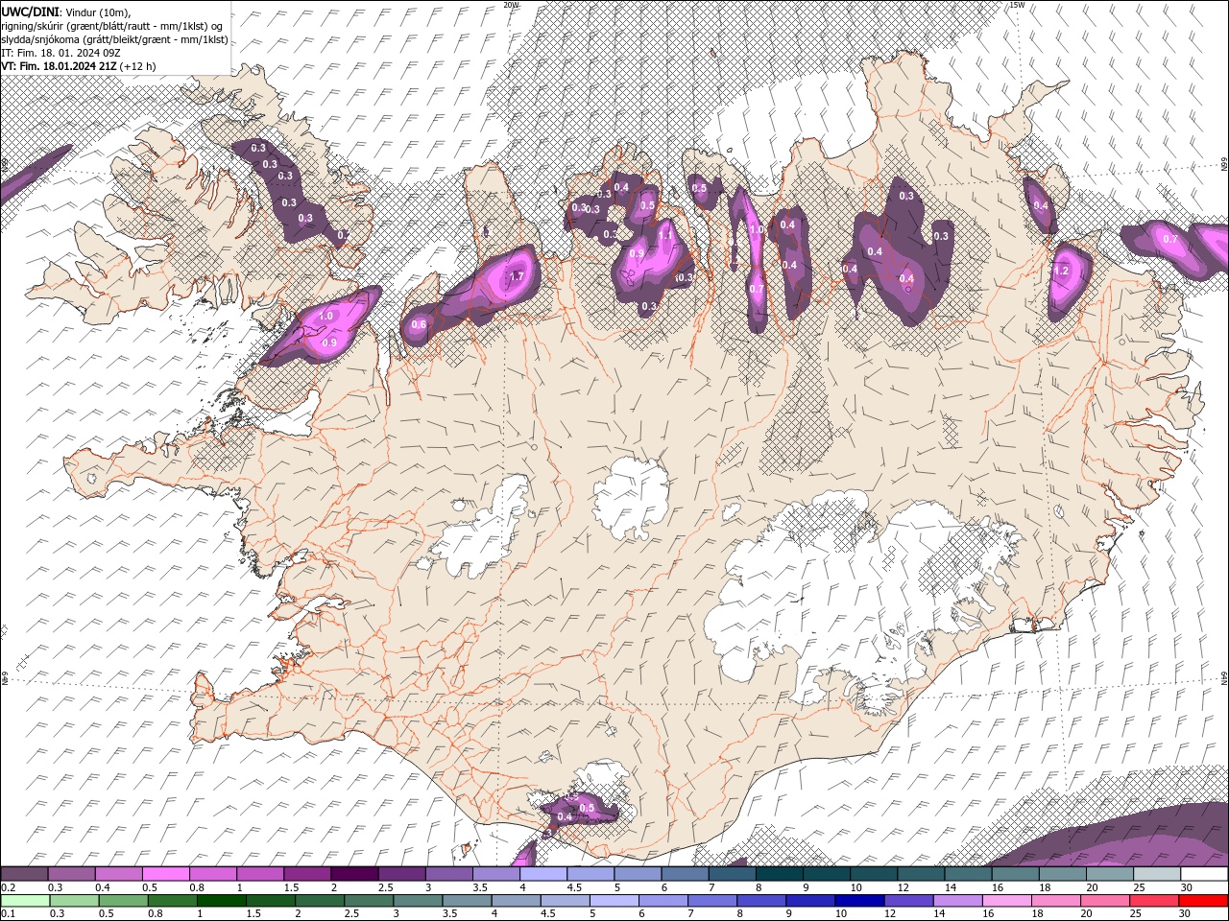Viewport: 1229px width, 921px height.
Task: Select the pale grey 25 swatch in the upper legend row
Action: click(x=1157, y=874)
